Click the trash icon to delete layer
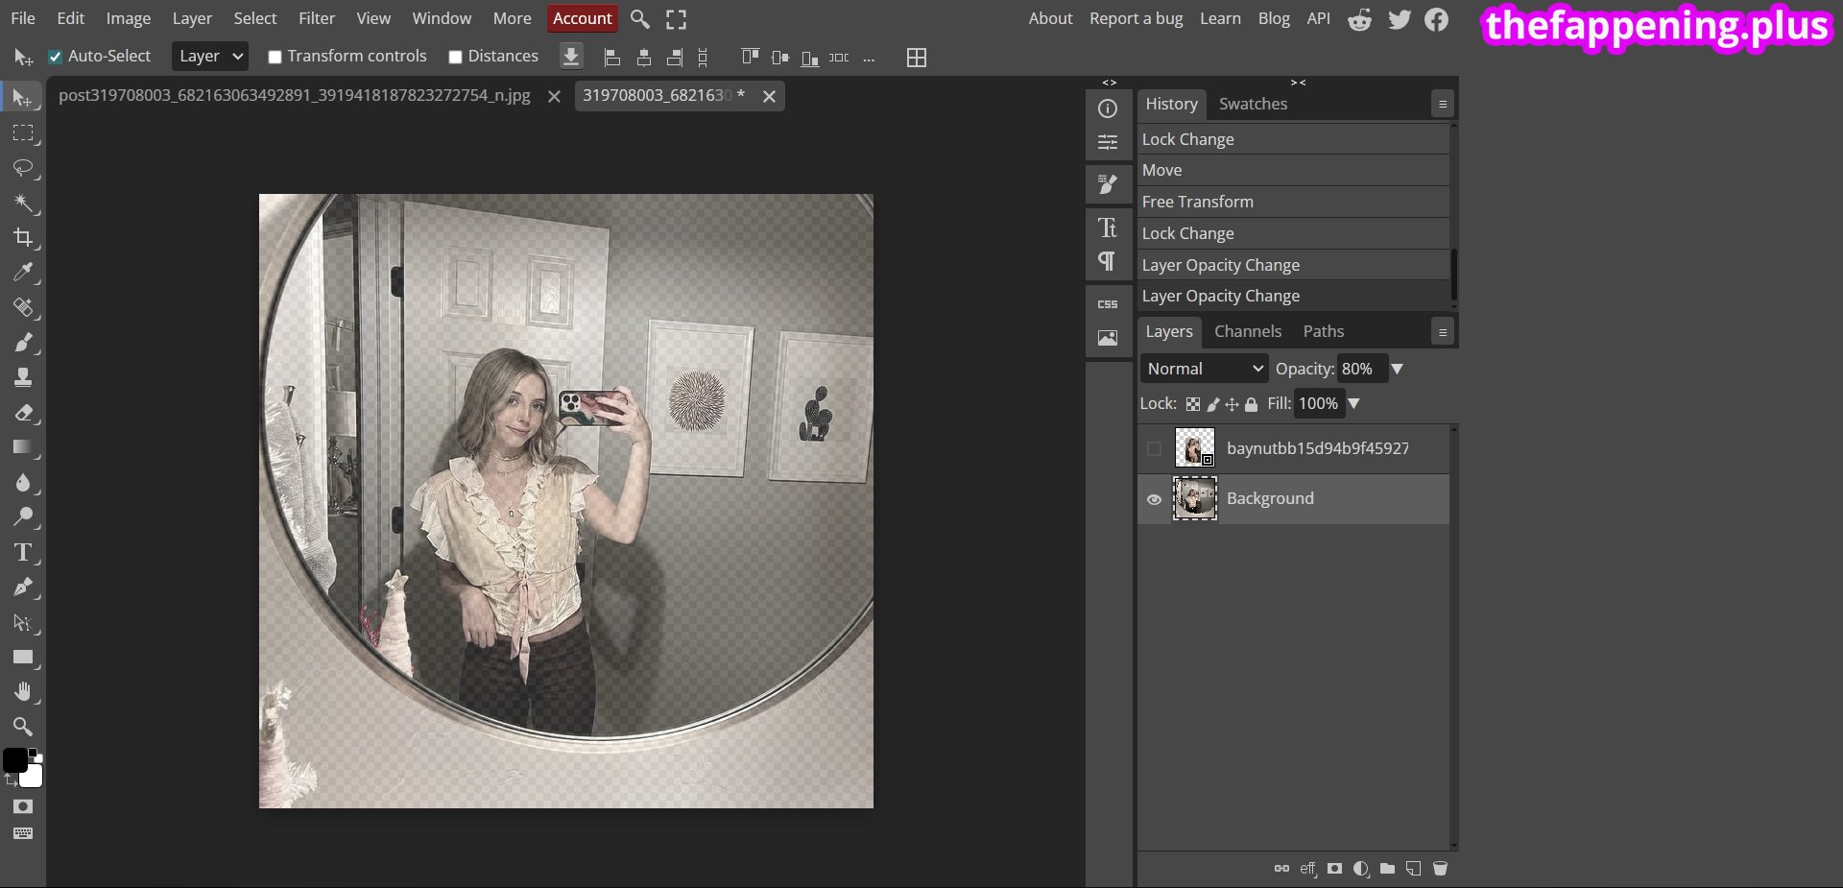The width and height of the screenshot is (1843, 888). point(1440,869)
